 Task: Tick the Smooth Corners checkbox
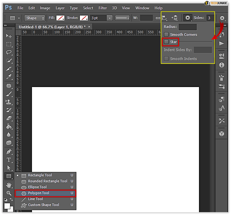pyautogui.click(x=166, y=35)
